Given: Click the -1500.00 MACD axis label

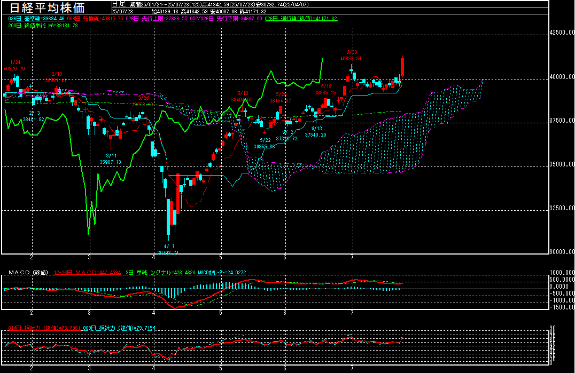Looking at the screenshot, I should (x=562, y=307).
